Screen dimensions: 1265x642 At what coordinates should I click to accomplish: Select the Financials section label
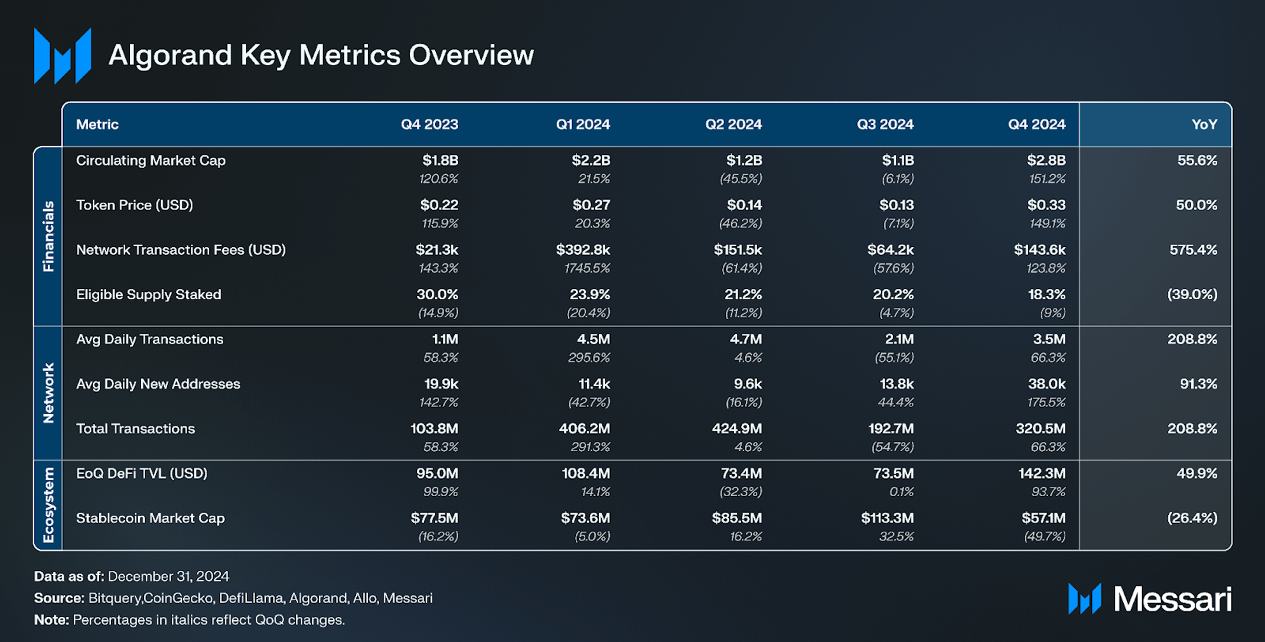coord(48,236)
